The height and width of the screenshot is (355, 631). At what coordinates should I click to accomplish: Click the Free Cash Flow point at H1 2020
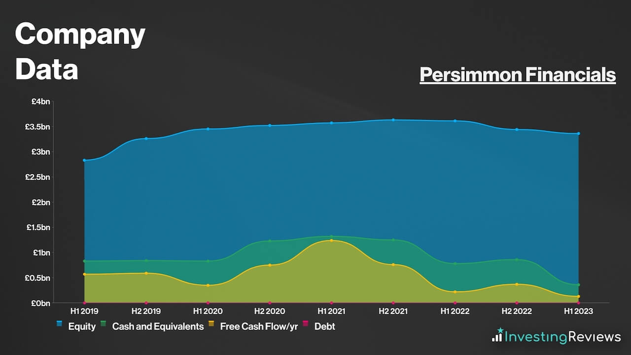pos(208,285)
